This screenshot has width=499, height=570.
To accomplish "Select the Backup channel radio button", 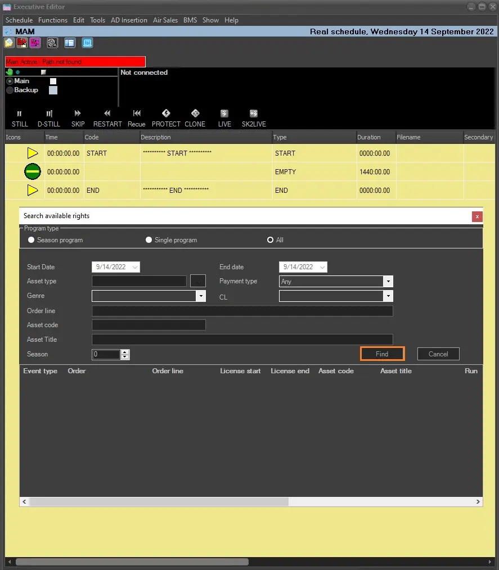I will pyautogui.click(x=10, y=90).
